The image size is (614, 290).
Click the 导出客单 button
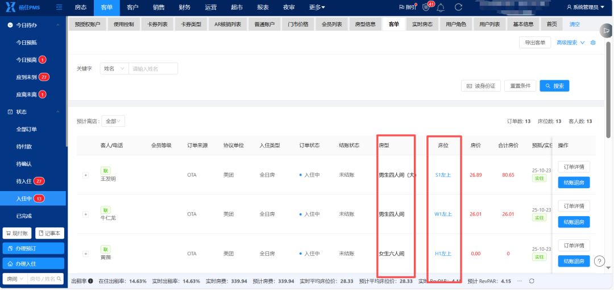535,42
